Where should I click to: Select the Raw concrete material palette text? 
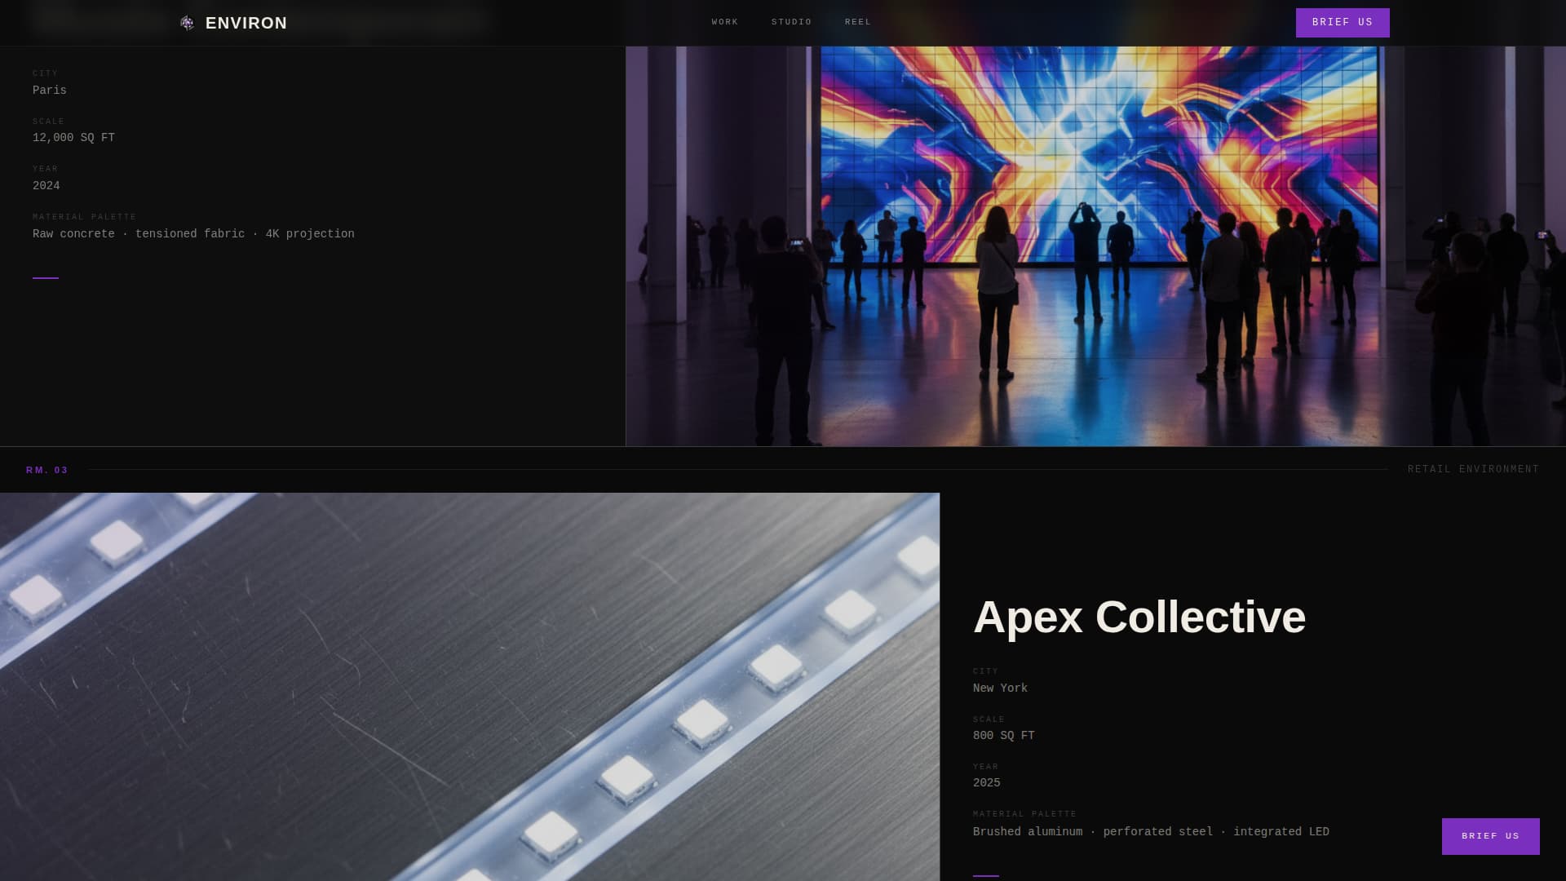[193, 234]
